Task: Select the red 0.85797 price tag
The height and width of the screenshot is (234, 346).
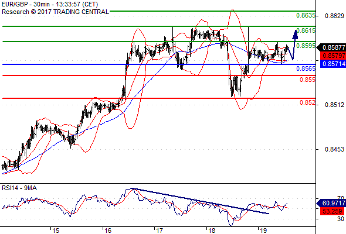Action: (333, 56)
